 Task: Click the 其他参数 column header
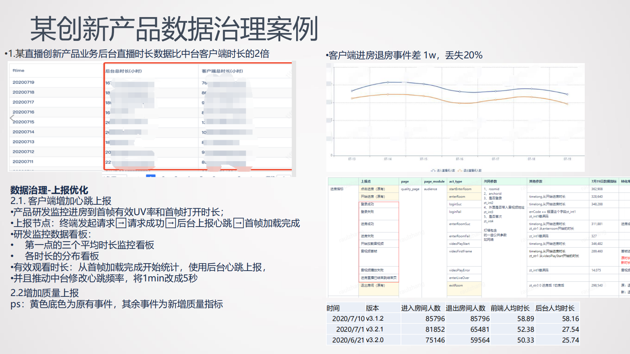click(x=536, y=181)
